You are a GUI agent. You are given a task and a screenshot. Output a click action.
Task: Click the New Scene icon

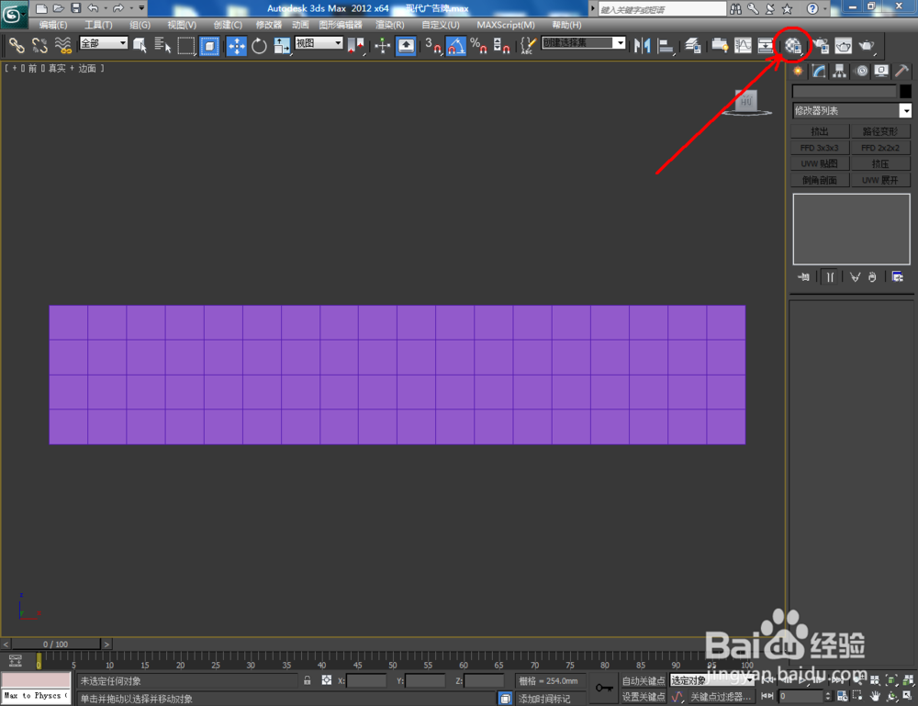point(41,8)
